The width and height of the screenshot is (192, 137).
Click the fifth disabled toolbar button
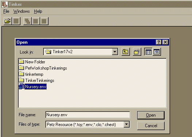coord(44,21)
